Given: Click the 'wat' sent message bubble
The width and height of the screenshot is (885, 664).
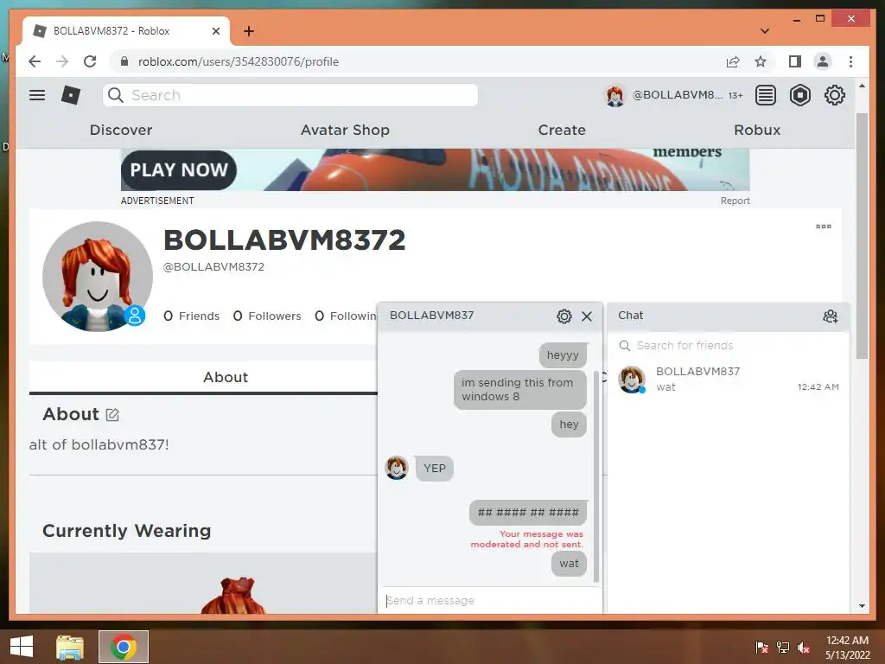Looking at the screenshot, I should pos(569,564).
